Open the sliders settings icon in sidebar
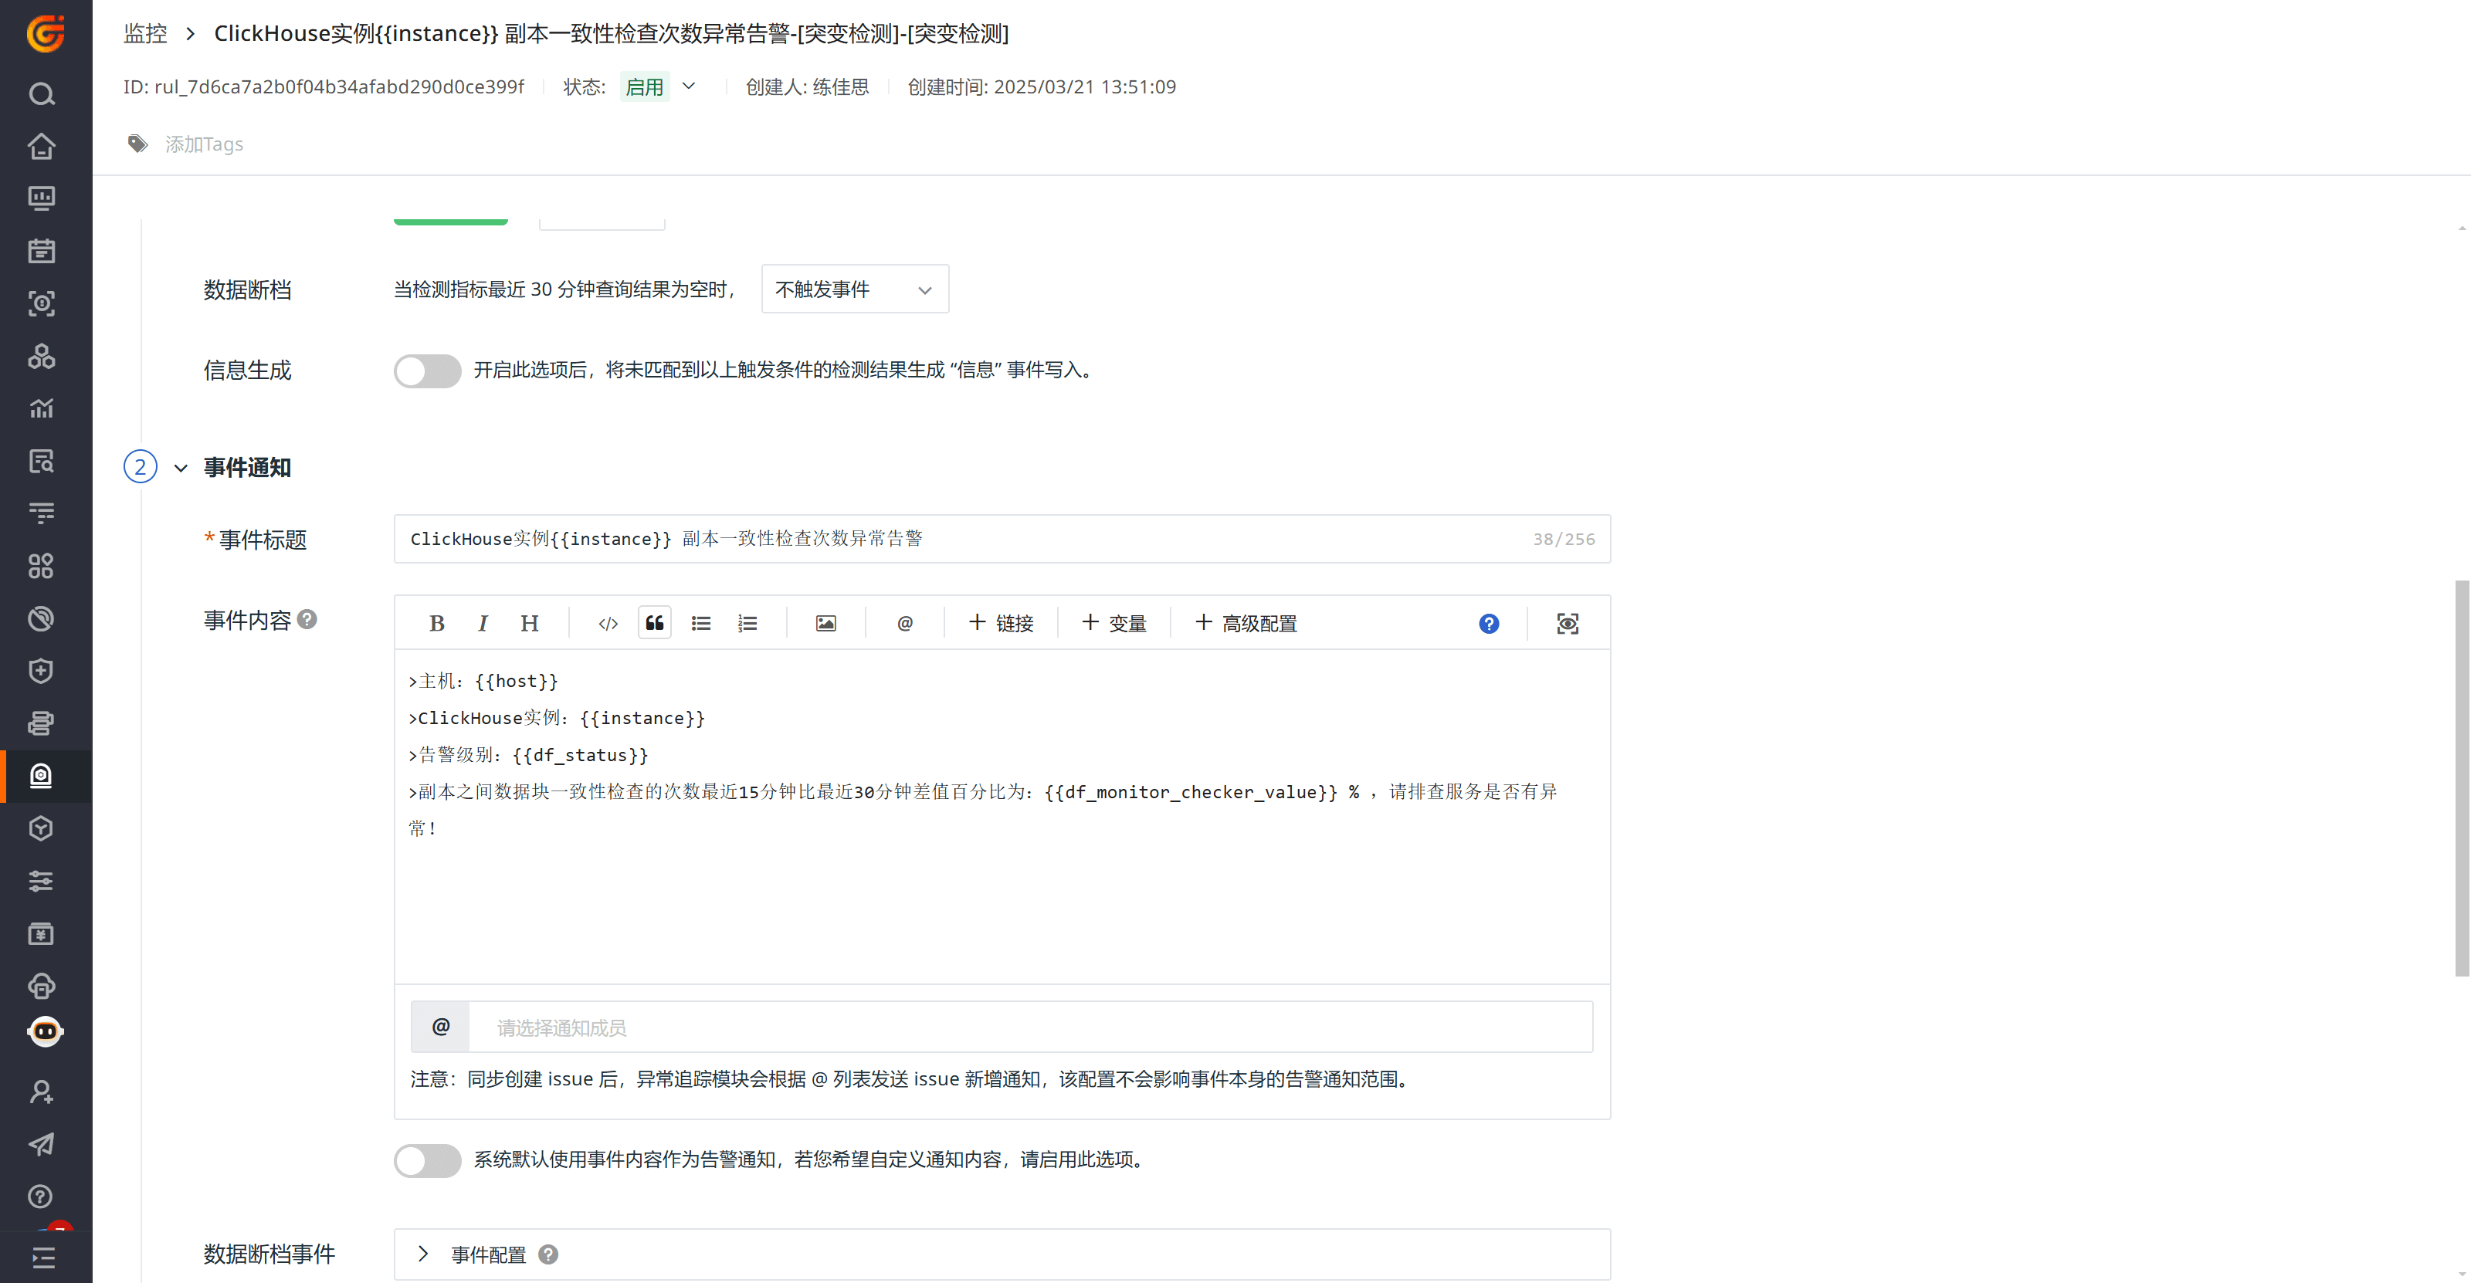Screen dimensions: 2471x1283 [x=41, y=880]
